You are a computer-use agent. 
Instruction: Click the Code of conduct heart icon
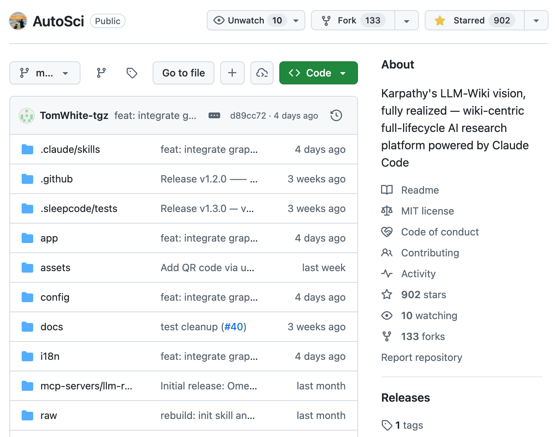(x=387, y=231)
